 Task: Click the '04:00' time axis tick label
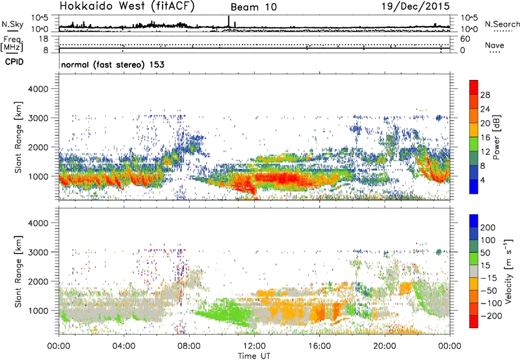124,346
